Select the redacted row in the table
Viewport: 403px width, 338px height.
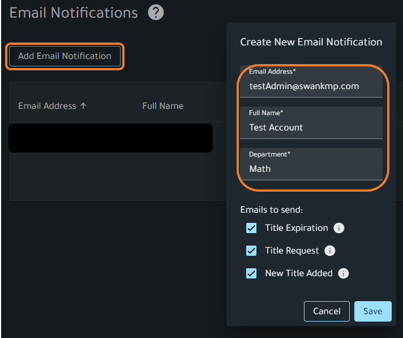click(x=110, y=138)
